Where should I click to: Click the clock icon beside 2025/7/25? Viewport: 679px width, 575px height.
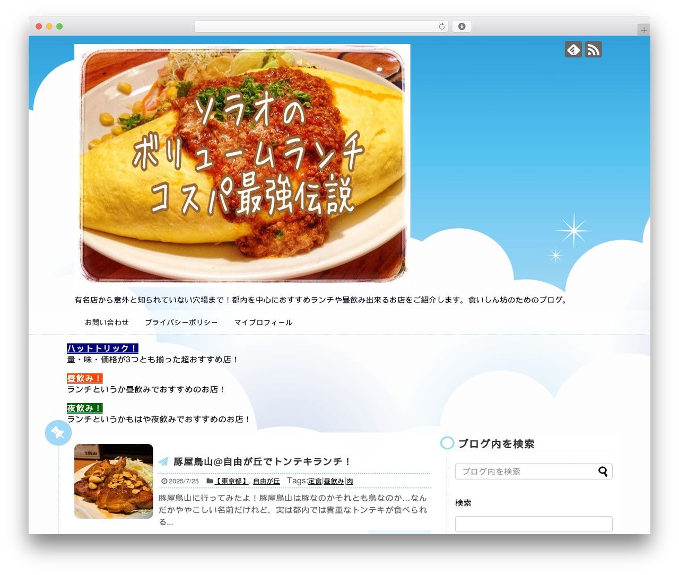(x=164, y=481)
